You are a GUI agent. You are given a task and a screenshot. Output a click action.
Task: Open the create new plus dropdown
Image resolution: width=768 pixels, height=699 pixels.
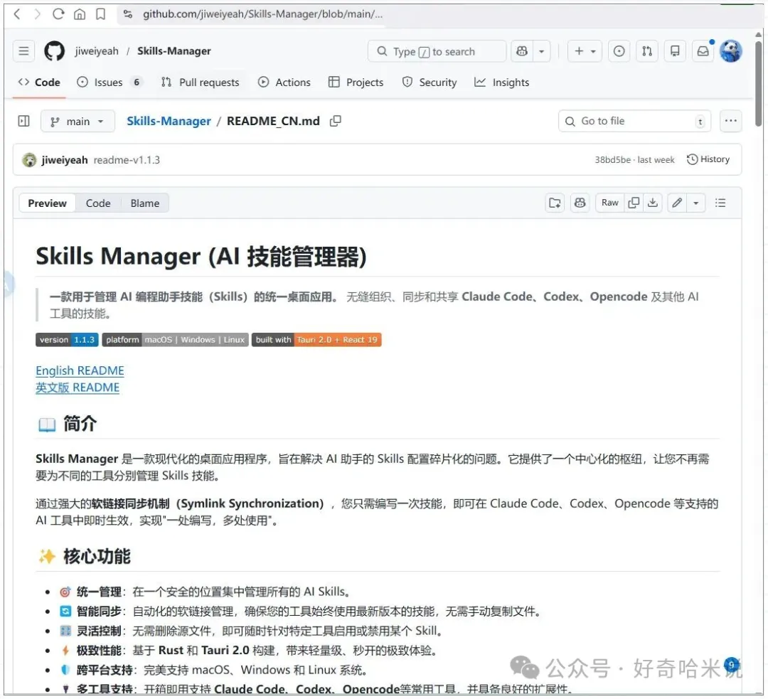pos(585,51)
